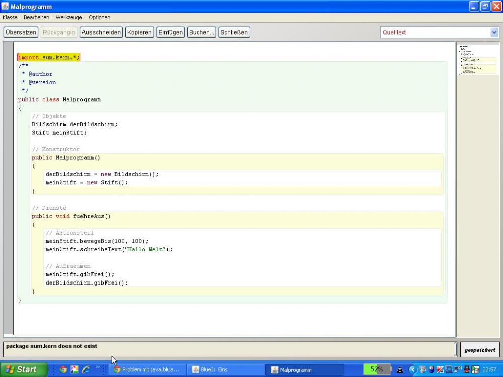Open the Klasse menu
The image size is (503, 377).
pyautogui.click(x=10, y=17)
